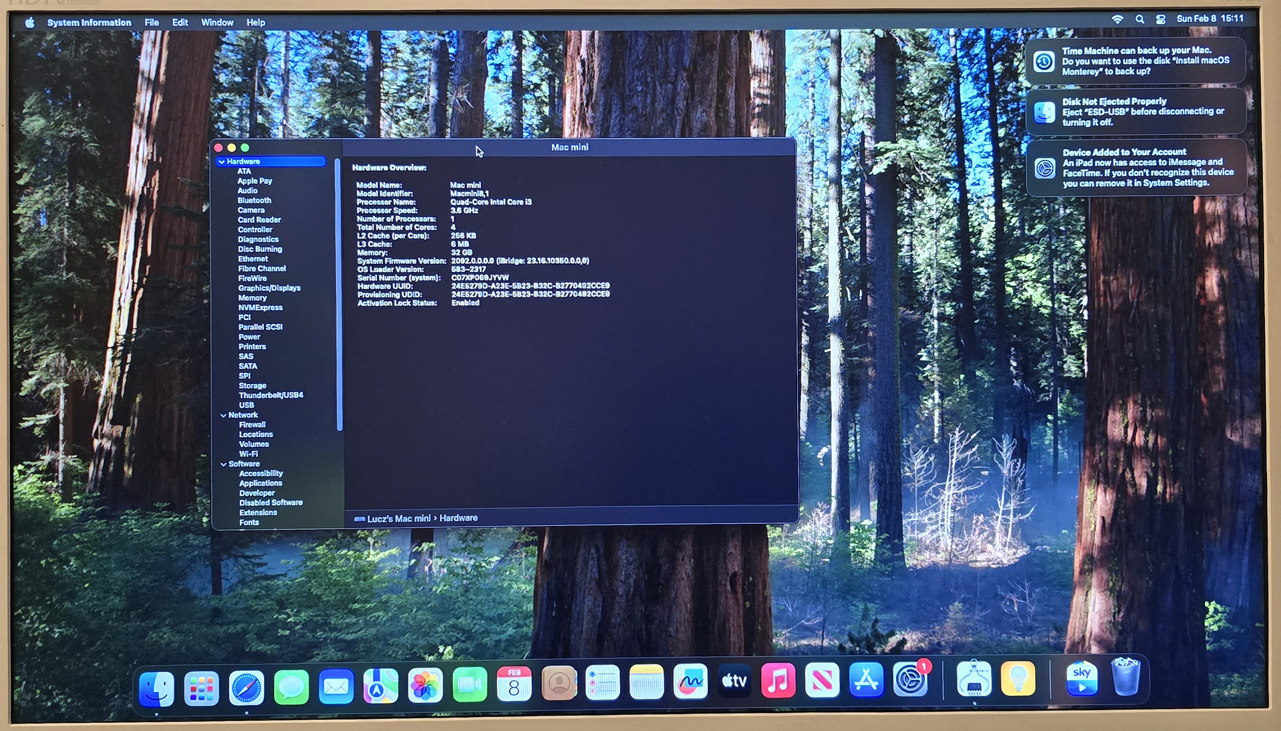
Task: Launch the Music app from the Dock
Action: (x=778, y=681)
